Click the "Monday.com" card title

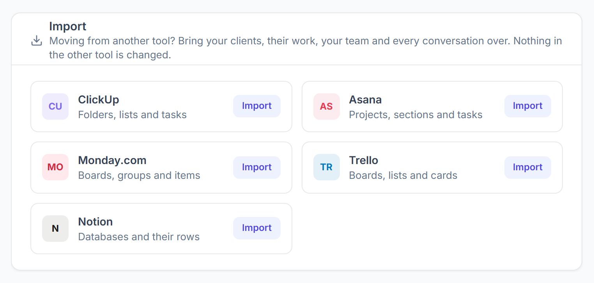pyautogui.click(x=112, y=160)
